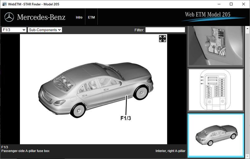Click the F1/3 callout label on the car image
The image size is (250, 159).
point(126,118)
